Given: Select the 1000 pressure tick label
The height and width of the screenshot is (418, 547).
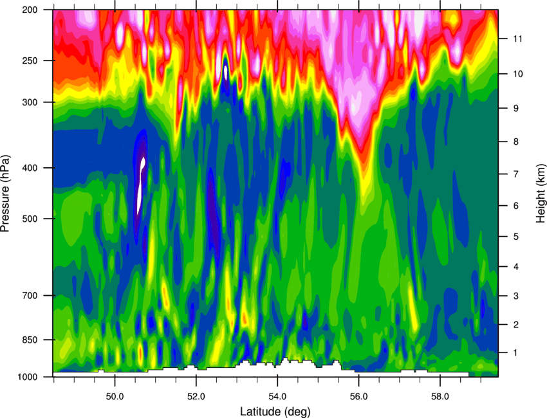Looking at the screenshot, I should [27, 377].
